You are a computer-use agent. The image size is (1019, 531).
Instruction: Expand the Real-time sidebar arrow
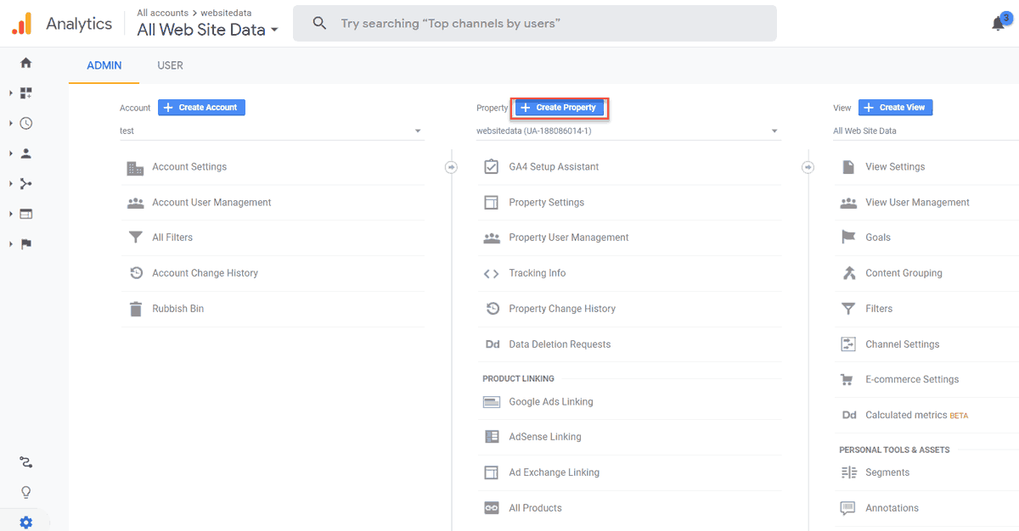point(11,123)
